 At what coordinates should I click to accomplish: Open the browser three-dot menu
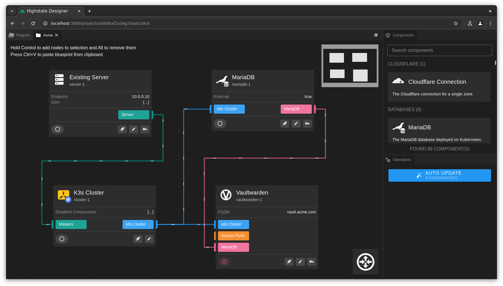click(490, 23)
